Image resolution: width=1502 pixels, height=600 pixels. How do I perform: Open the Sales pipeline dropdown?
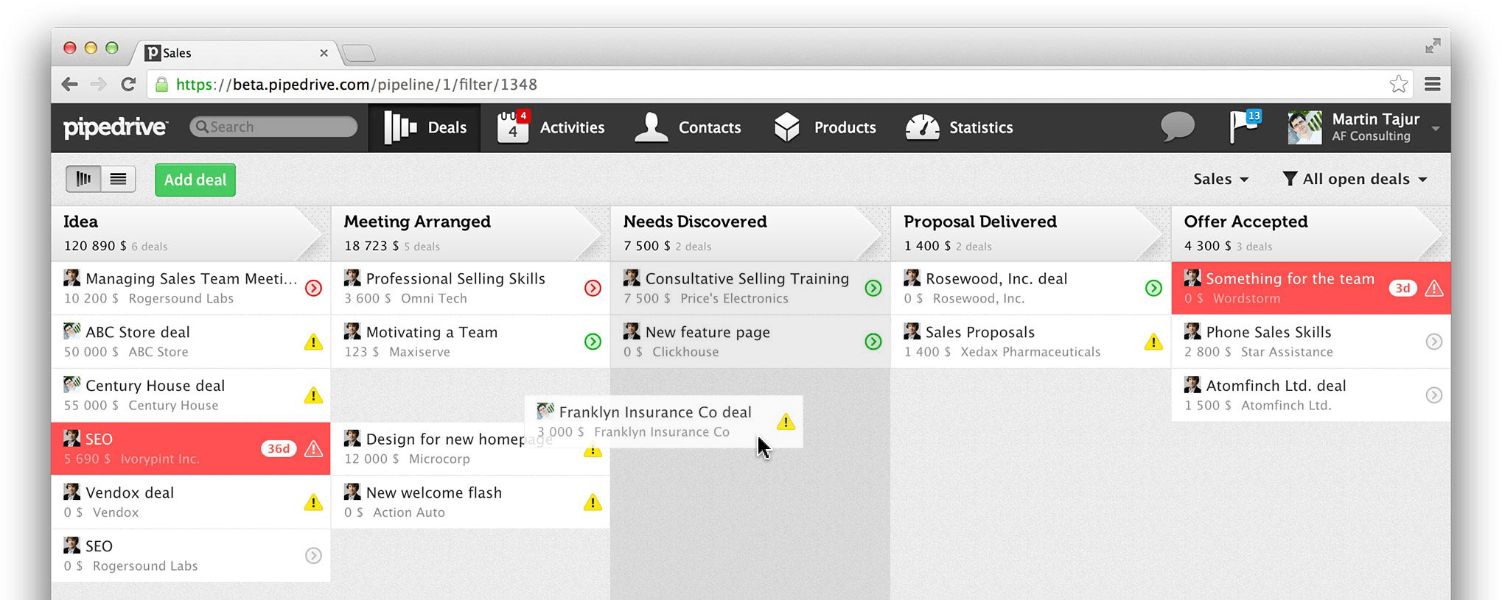point(1220,179)
